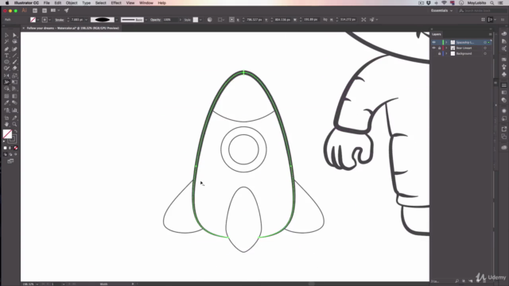Open the stroke weight dropdown

[87, 20]
